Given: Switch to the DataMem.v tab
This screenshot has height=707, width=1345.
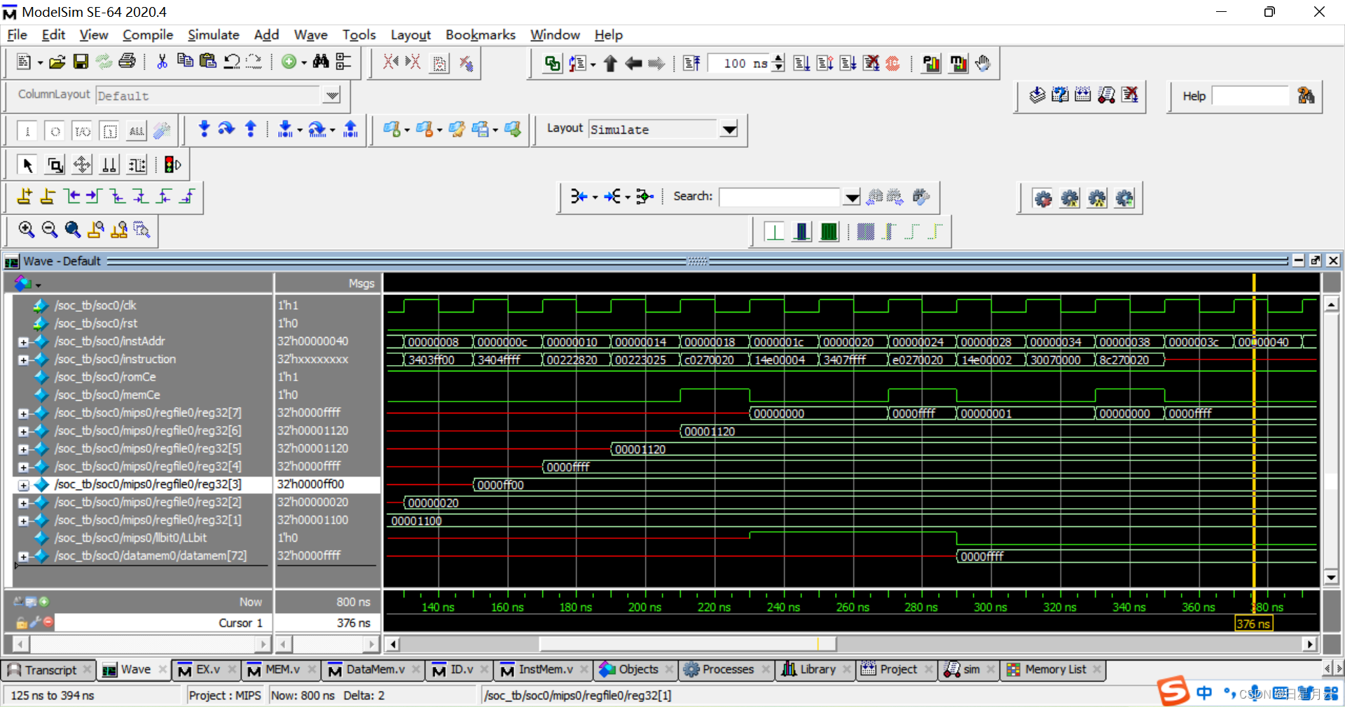Looking at the screenshot, I should (x=373, y=670).
